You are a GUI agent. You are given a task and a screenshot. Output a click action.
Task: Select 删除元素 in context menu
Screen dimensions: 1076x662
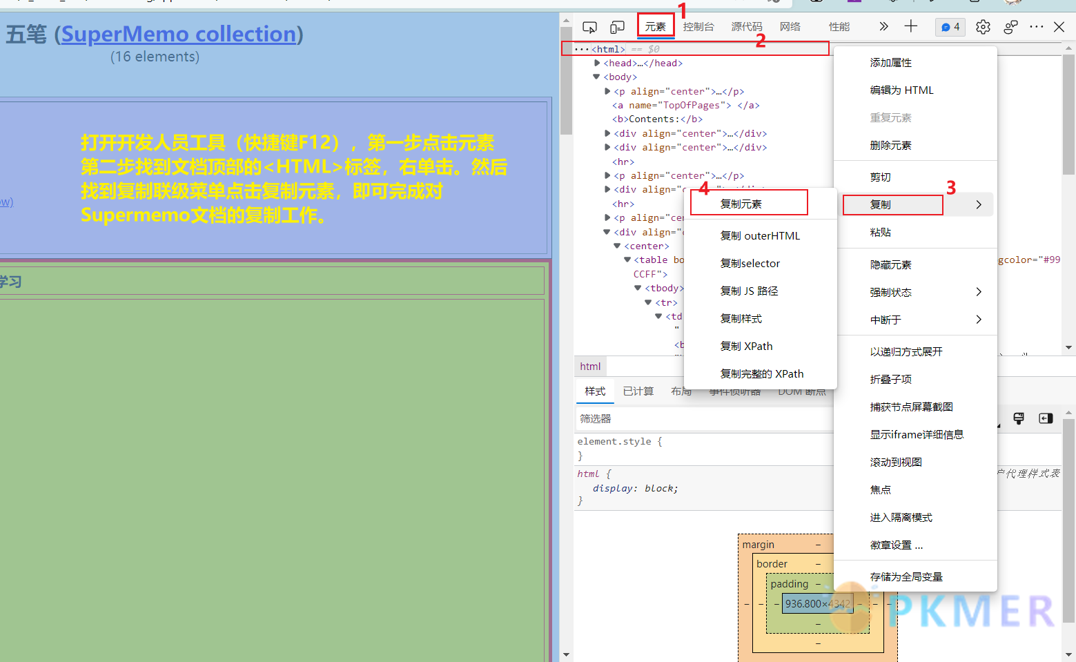pyautogui.click(x=915, y=145)
